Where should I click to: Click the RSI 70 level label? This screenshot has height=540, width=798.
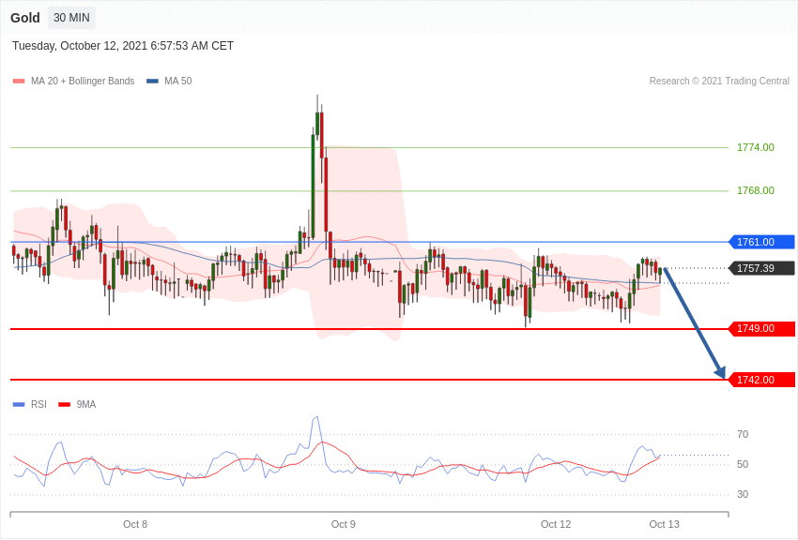[x=743, y=434]
